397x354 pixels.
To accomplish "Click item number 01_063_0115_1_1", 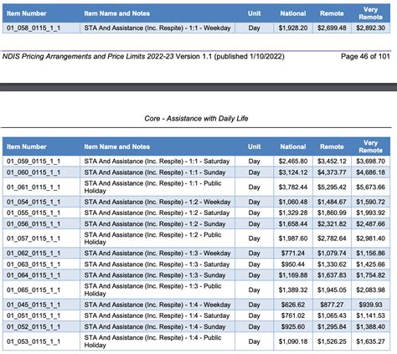I will [x=34, y=264].
